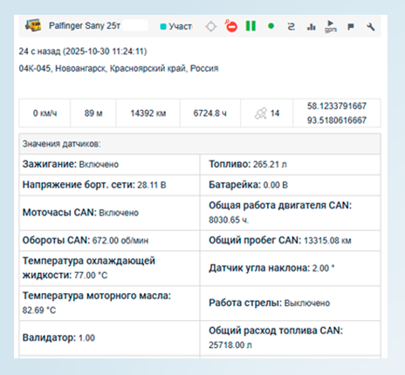The width and height of the screenshot is (405, 375).
Task: Select the Palfinger Sany 25т unit name
Action: 85,25
